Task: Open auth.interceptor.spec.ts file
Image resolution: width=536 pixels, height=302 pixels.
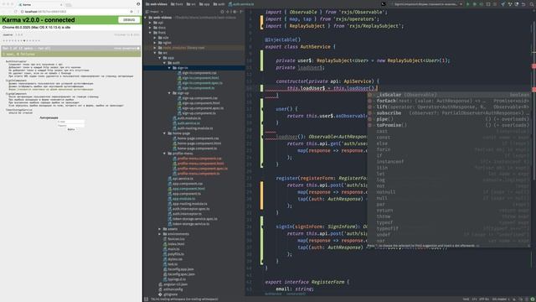Action: click(191, 209)
